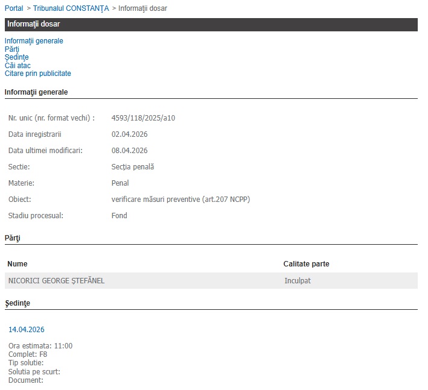Screen dimensions: 428x390
Task: Click last modification date 08.04.2026
Action: tap(129, 150)
